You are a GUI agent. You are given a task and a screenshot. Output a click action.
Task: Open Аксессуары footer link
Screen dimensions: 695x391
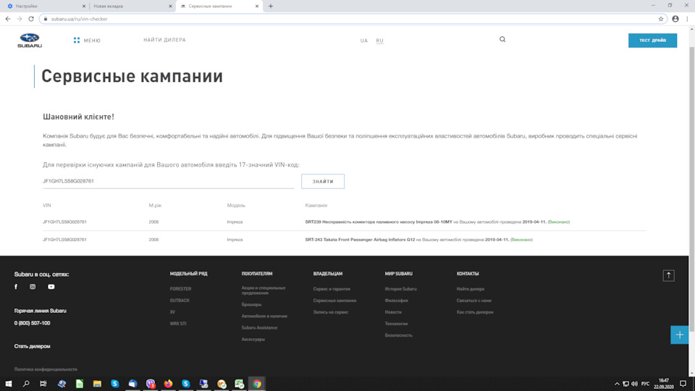[253, 339]
